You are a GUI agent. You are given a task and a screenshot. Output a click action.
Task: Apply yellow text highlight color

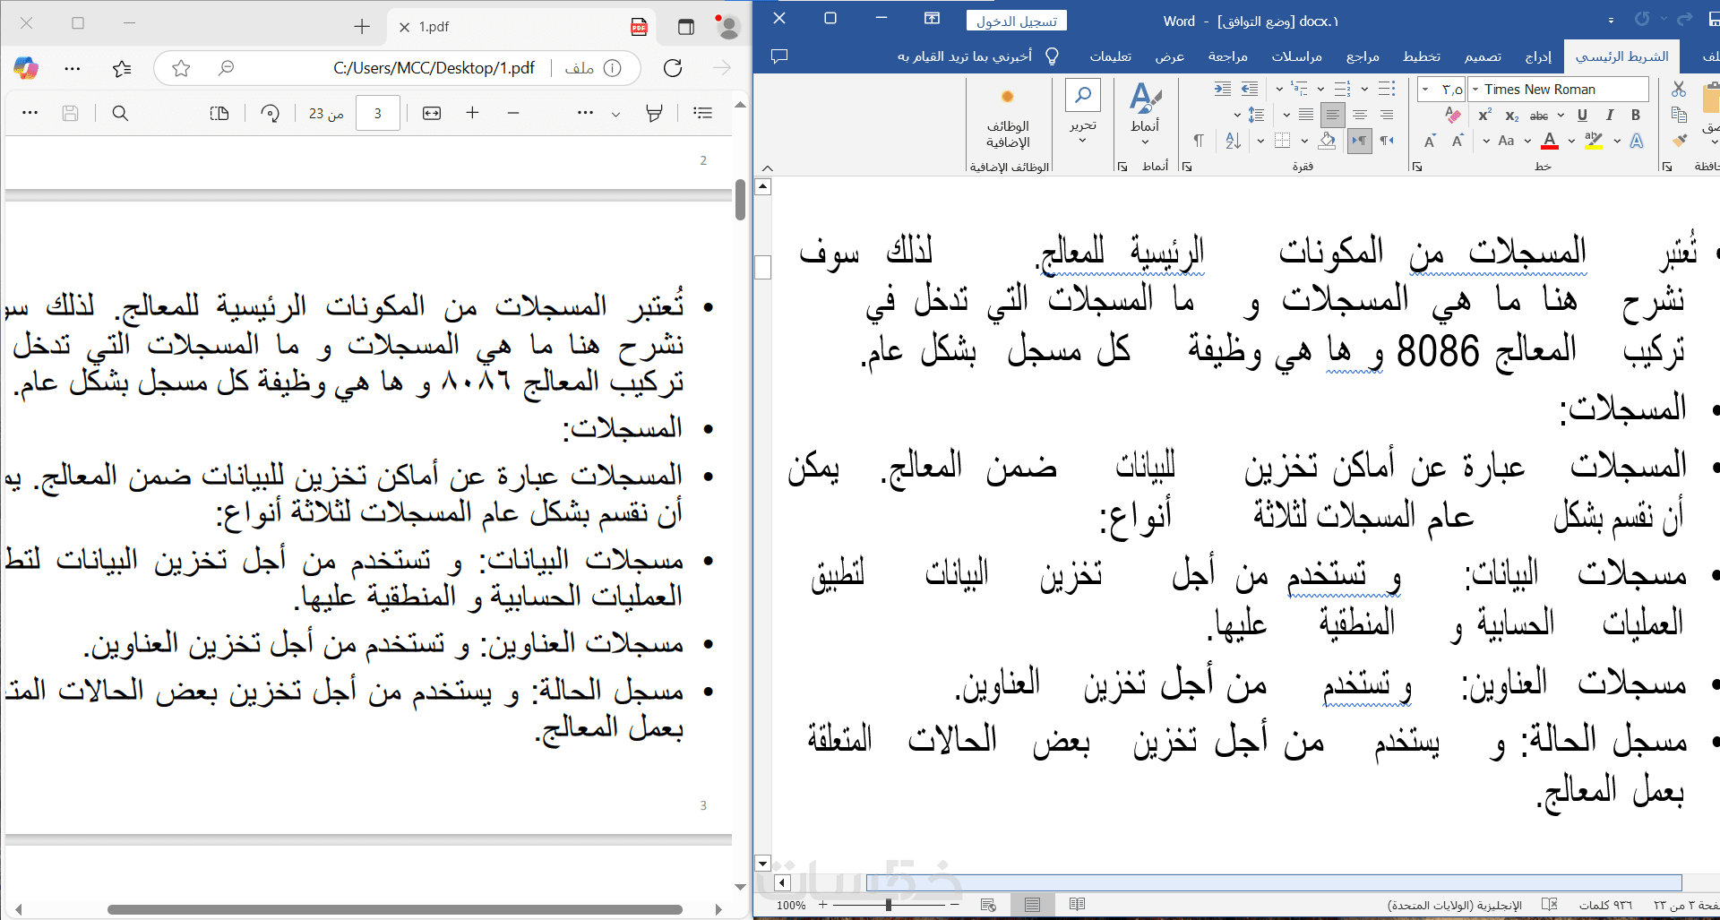coord(1594,141)
